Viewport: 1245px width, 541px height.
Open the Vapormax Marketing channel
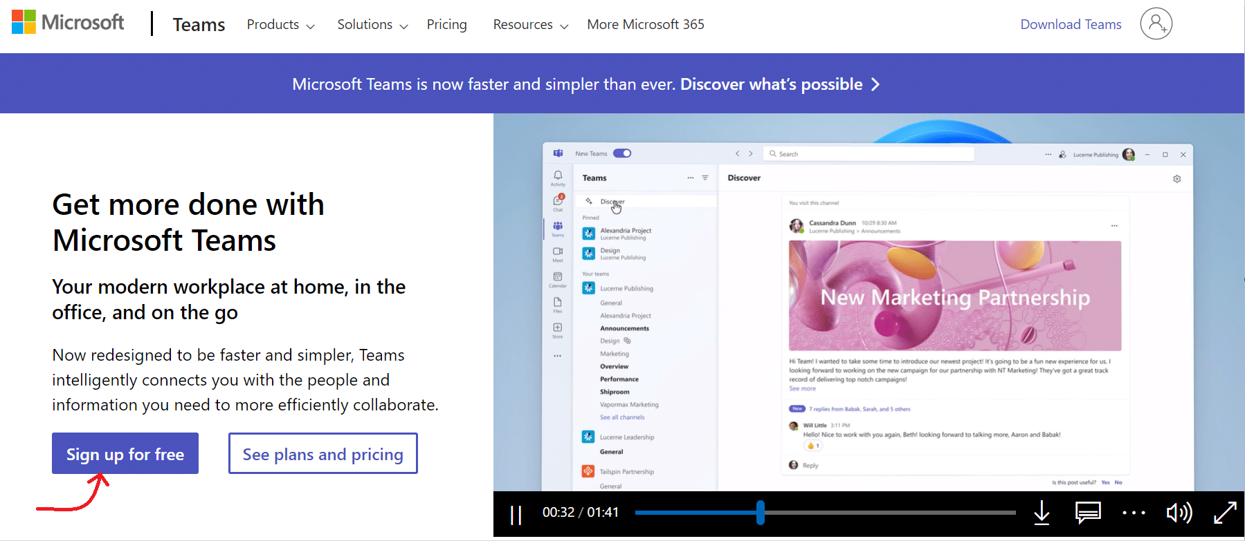(629, 405)
